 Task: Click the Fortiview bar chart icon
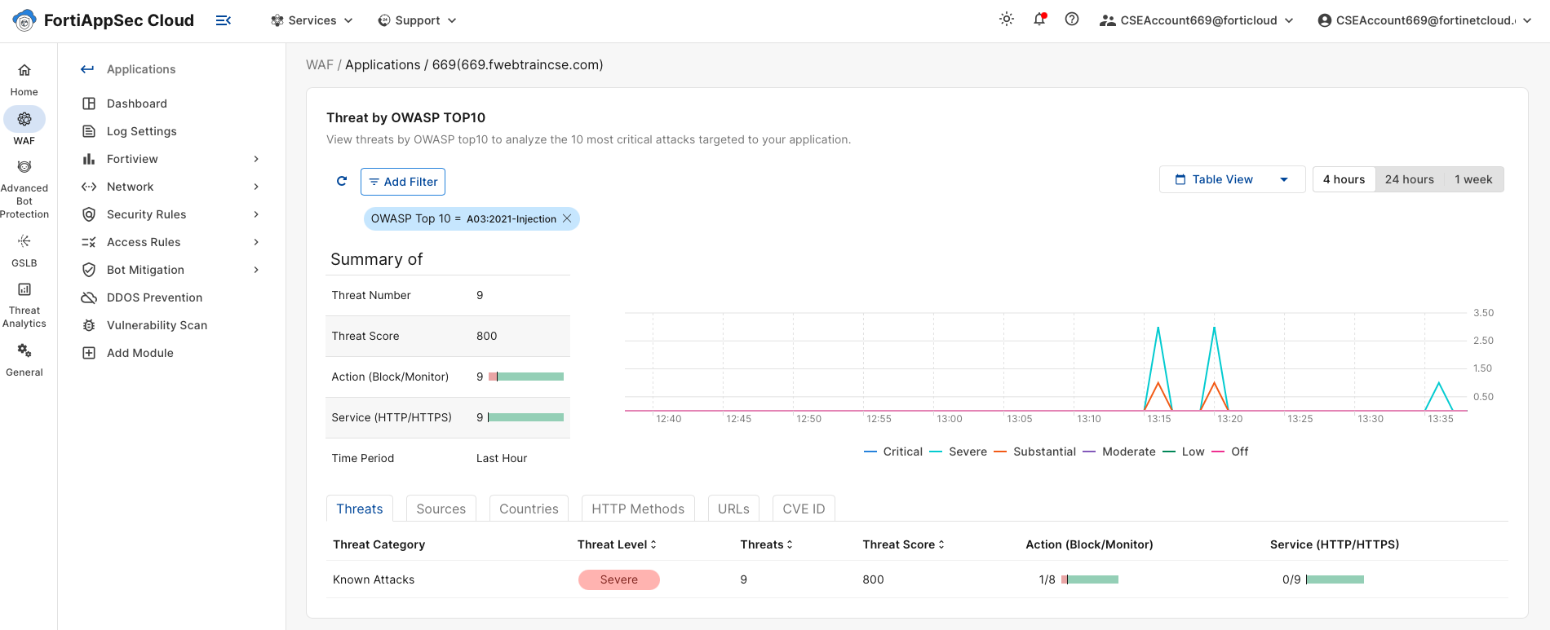click(x=89, y=159)
